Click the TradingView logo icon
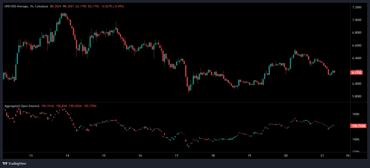The width and height of the screenshot is (370, 168). coord(5,163)
